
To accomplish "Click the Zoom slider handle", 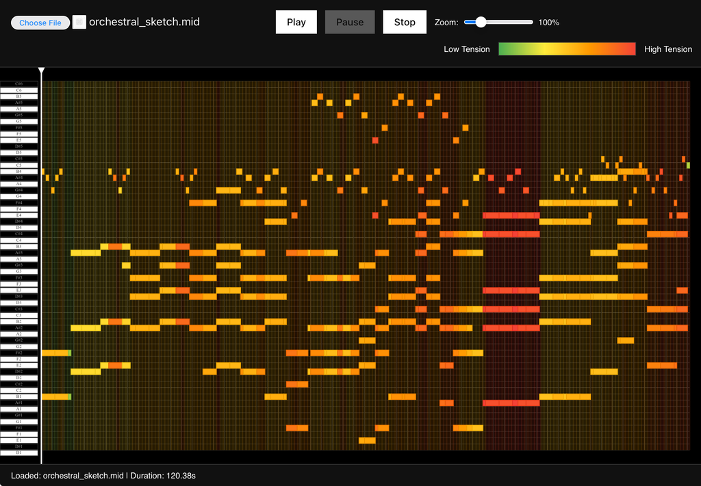I will (x=481, y=22).
